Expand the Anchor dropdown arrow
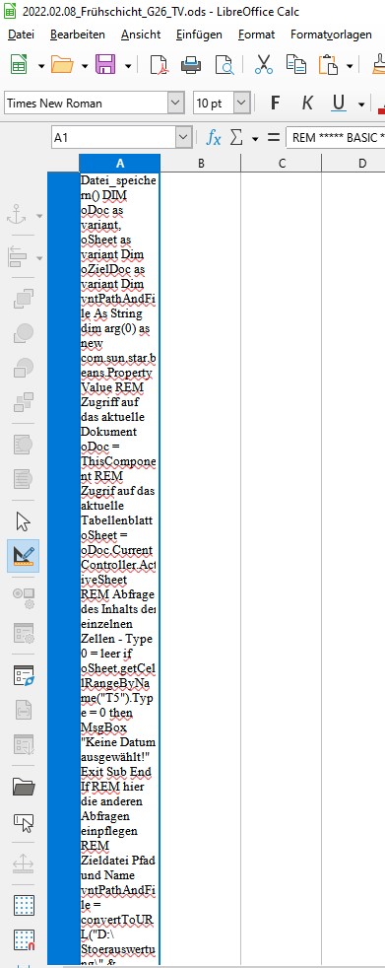 [39, 217]
